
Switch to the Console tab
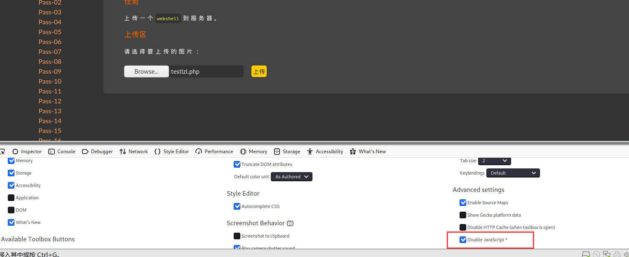62,152
